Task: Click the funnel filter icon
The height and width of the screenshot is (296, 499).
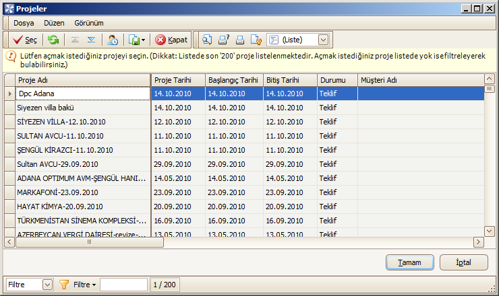Action: tap(64, 285)
